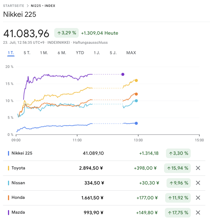Switch to the 5 T. time range

coord(27,53)
